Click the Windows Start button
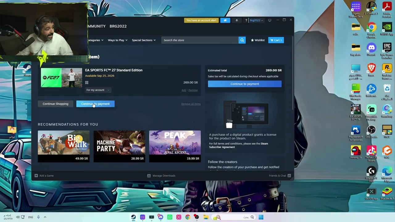 tap(261, 217)
